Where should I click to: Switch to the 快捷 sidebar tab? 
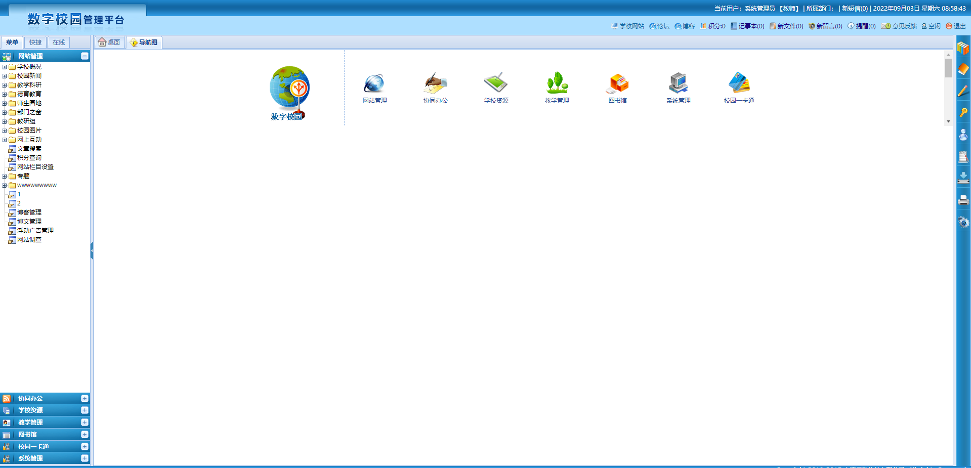(x=35, y=42)
